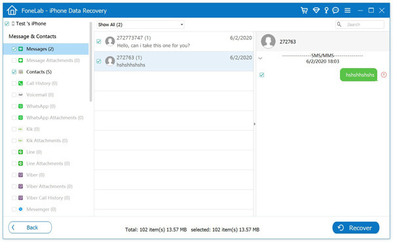Click the Line icon

20,152
